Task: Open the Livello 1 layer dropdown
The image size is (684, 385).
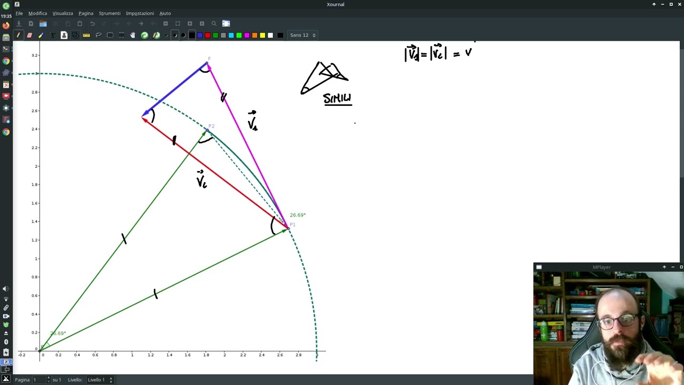Action: coord(100,380)
